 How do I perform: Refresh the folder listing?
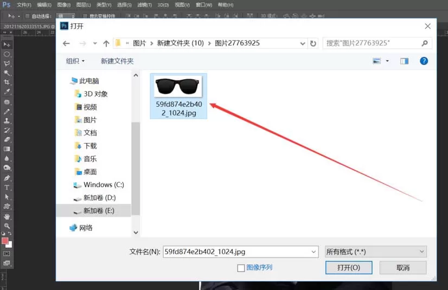[313, 43]
